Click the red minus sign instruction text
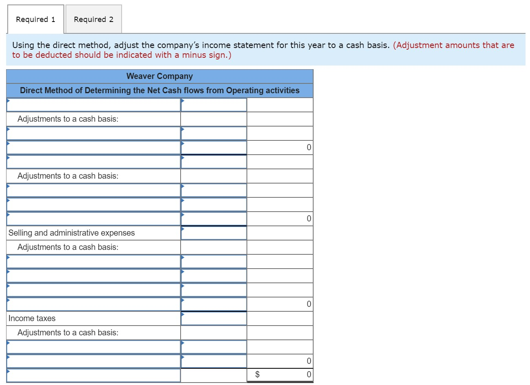The width and height of the screenshot is (530, 385). 263,50
